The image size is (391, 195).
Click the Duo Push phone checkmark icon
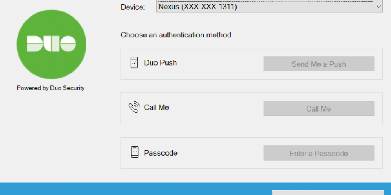coord(134,63)
